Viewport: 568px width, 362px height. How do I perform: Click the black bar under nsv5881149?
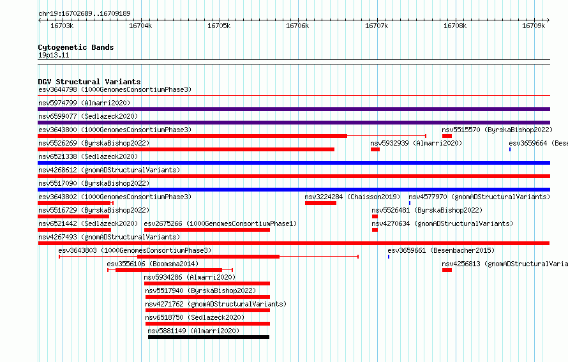[x=209, y=337]
